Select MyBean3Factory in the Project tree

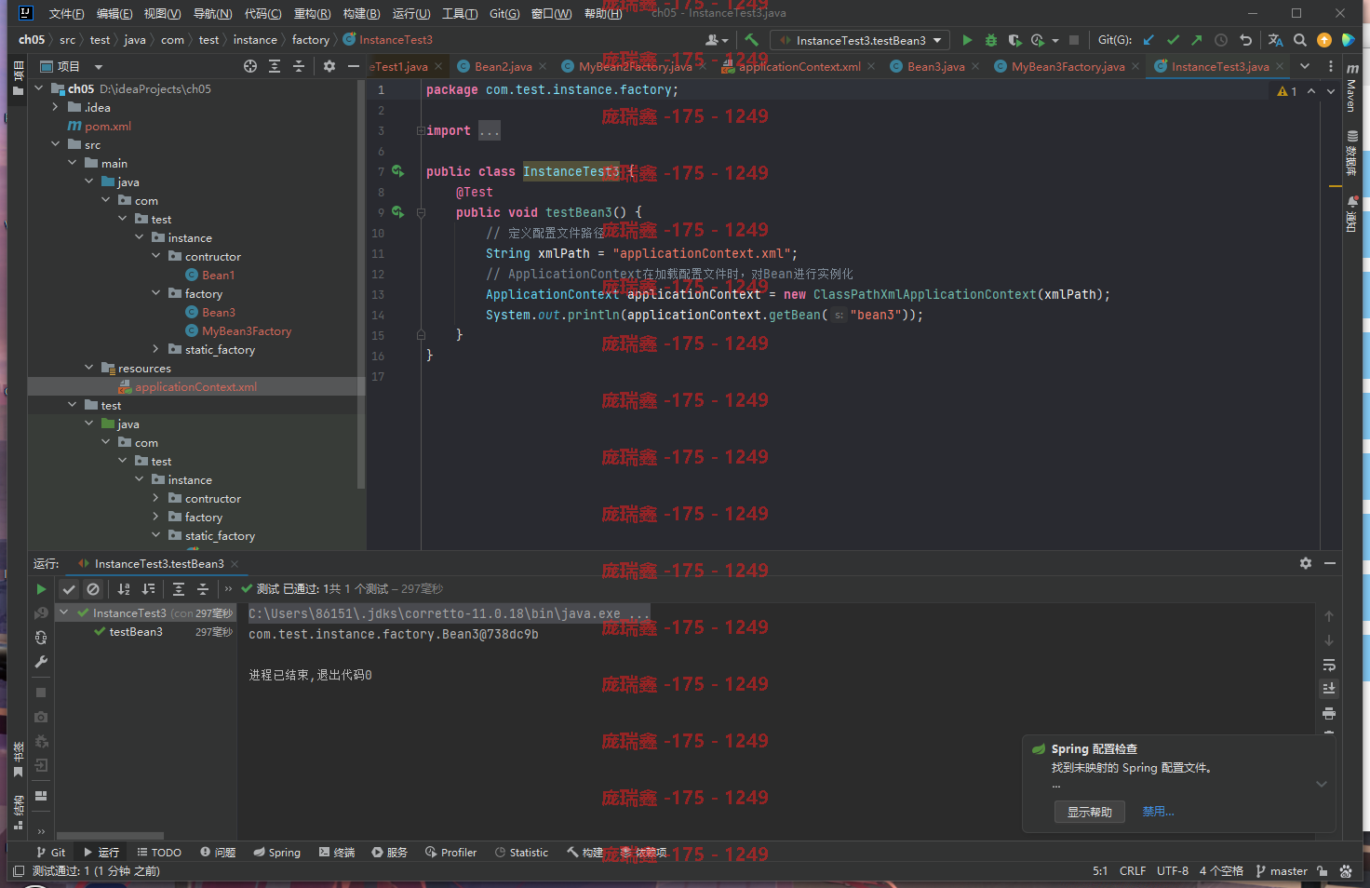point(247,330)
